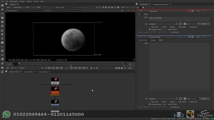Screen dimensions: 214x120
Task: Open the Views (eye) toolbar menu
Action: click(2, 55)
